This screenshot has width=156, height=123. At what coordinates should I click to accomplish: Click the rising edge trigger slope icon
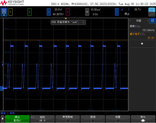[x=122, y=10]
